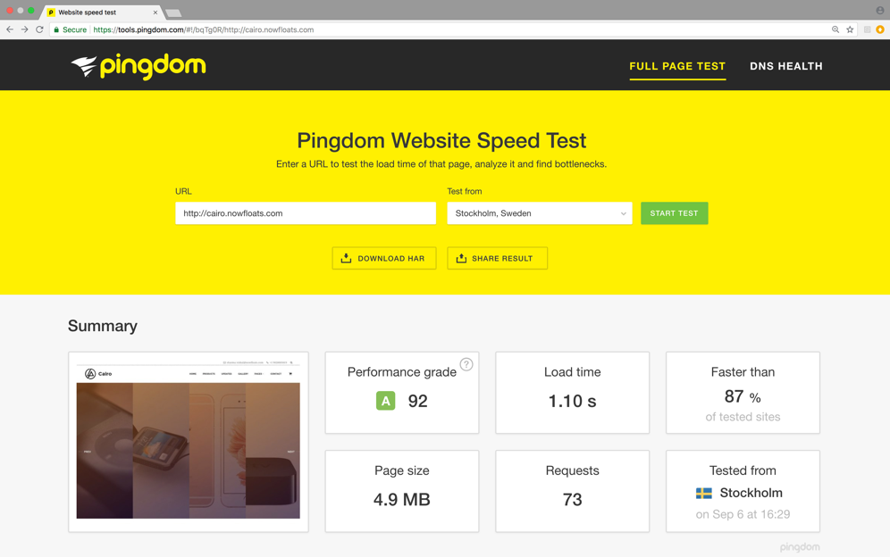Click the URL input field
Image resolution: width=890 pixels, height=557 pixels.
pos(306,213)
